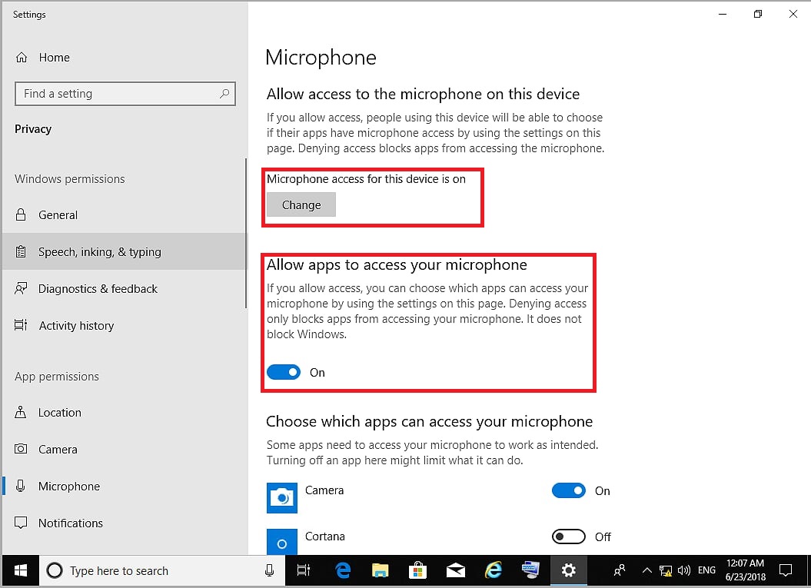
Task: Click the Type here to search box
Action: point(162,570)
